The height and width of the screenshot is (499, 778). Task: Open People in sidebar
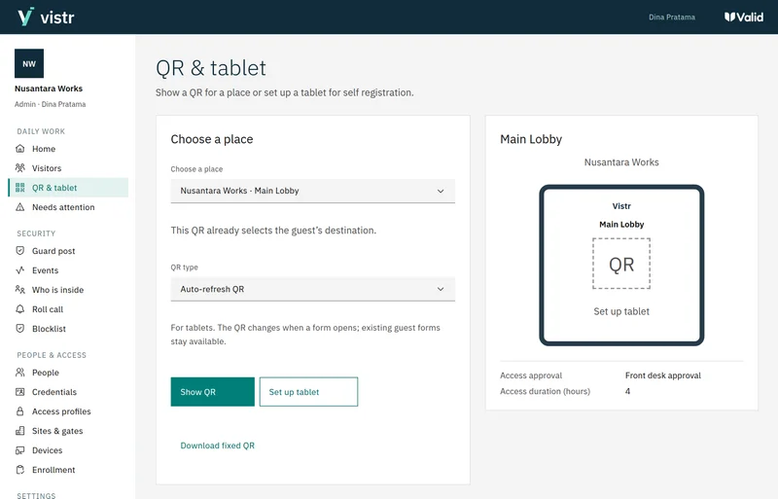tap(68, 373)
